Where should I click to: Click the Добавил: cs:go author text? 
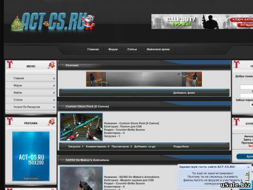(145, 146)
